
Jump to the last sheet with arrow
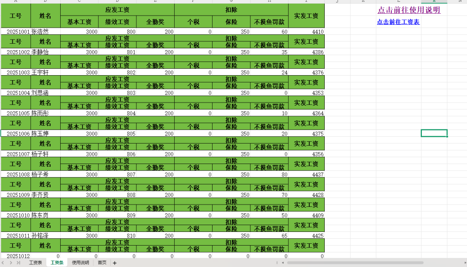pos(18,263)
